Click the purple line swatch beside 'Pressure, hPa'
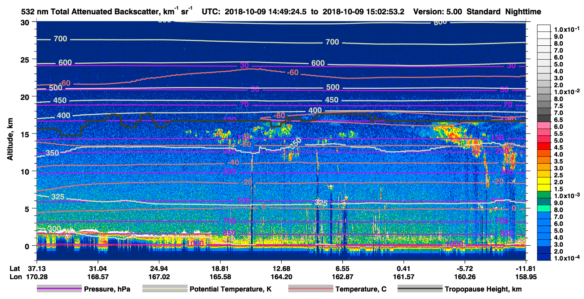 [x=59, y=289]
